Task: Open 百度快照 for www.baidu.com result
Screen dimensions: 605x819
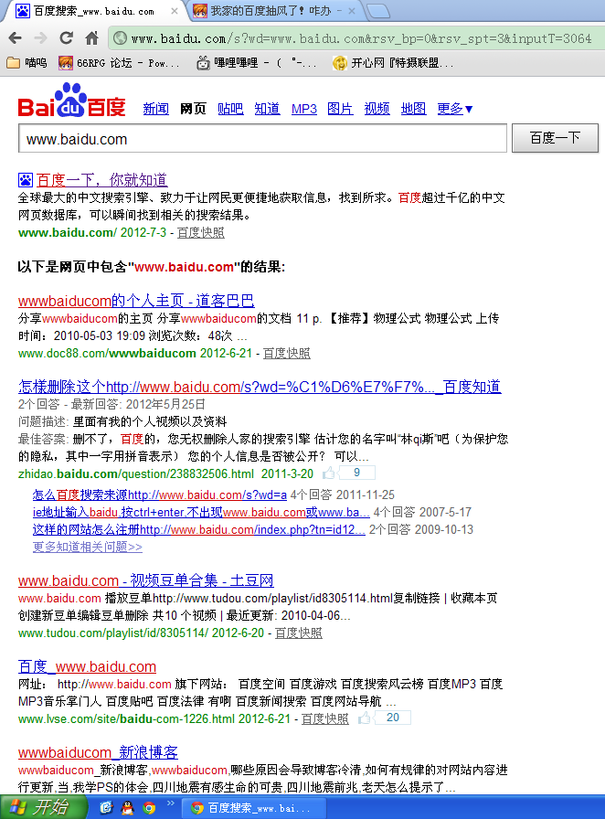Action: point(201,233)
